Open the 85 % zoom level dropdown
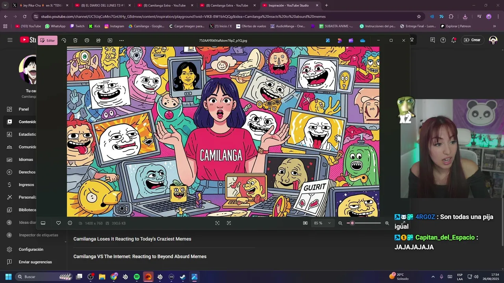 [x=322, y=223]
